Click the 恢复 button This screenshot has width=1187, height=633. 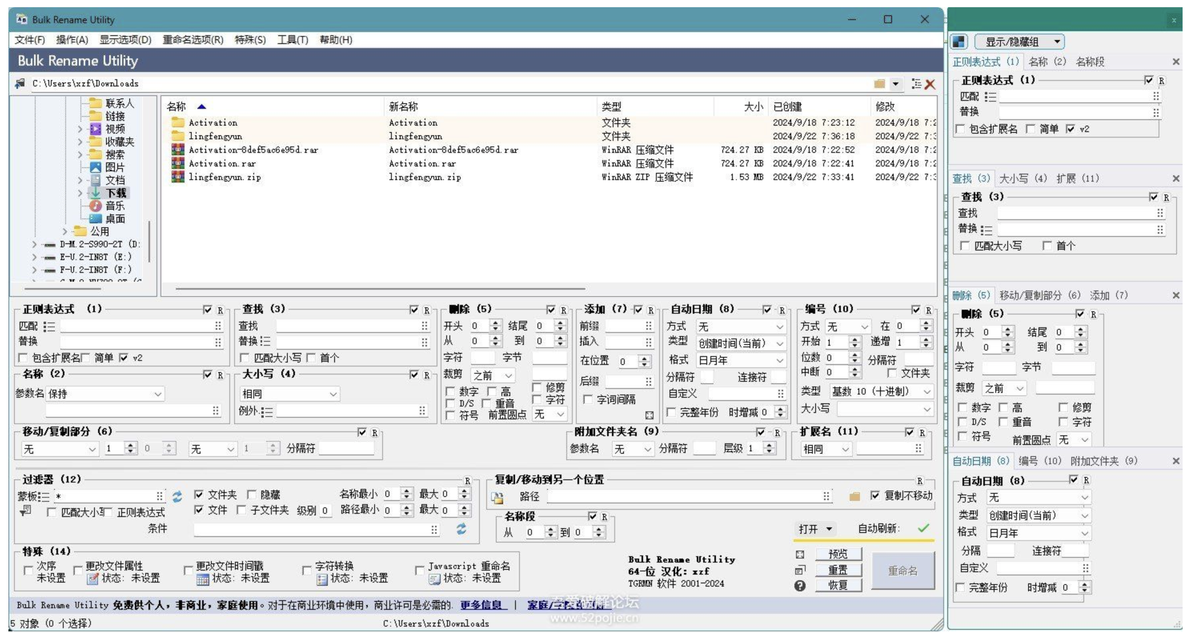coord(838,585)
